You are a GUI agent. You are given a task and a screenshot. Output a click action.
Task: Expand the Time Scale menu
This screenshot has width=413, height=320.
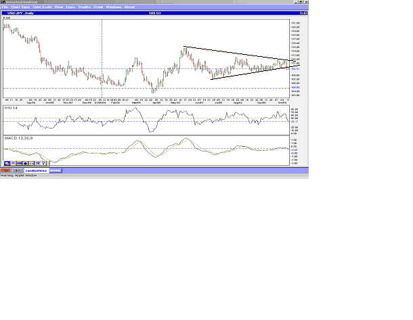40,7
